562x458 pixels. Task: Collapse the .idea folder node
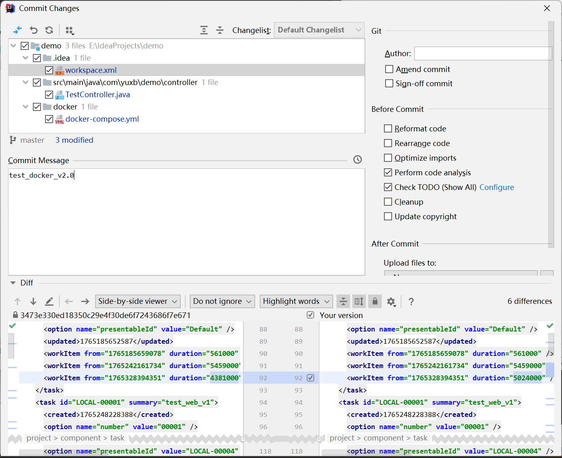26,58
